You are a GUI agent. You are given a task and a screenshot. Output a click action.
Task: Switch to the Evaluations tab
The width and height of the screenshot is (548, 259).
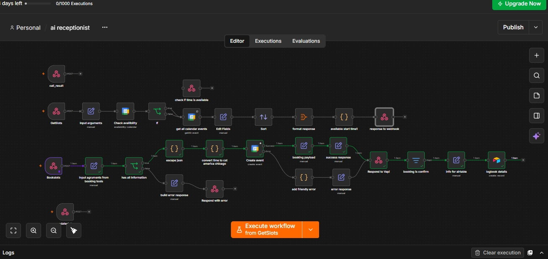tap(306, 41)
